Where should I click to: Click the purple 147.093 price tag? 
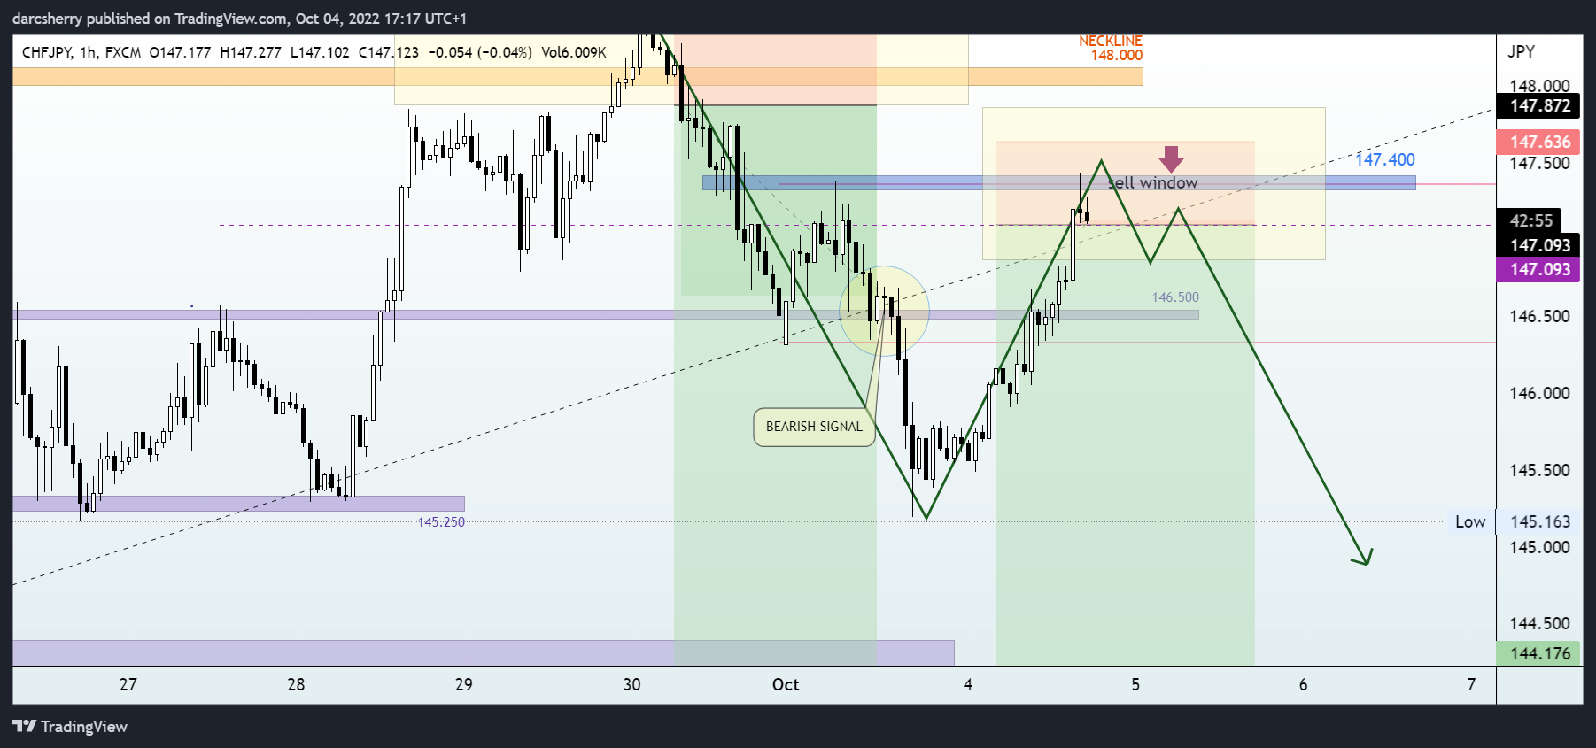point(1540,269)
